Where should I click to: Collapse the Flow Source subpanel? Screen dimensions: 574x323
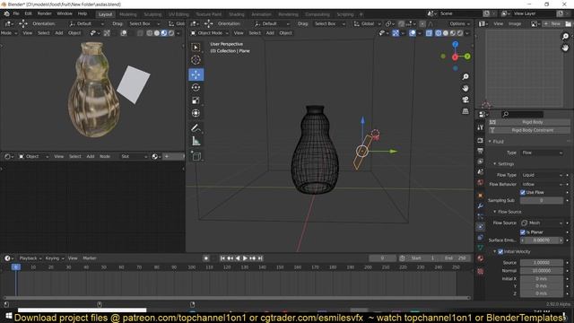(494, 212)
